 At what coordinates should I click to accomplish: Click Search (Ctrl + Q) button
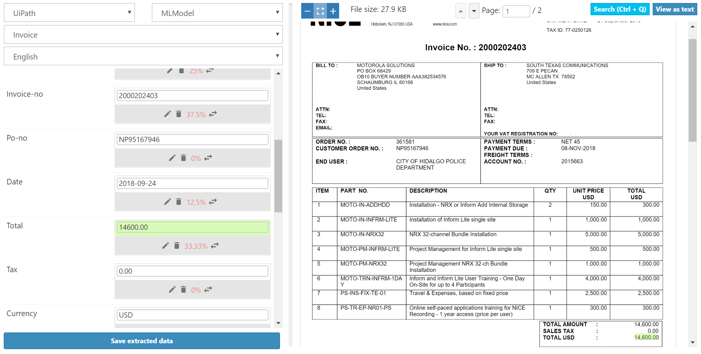pos(620,9)
